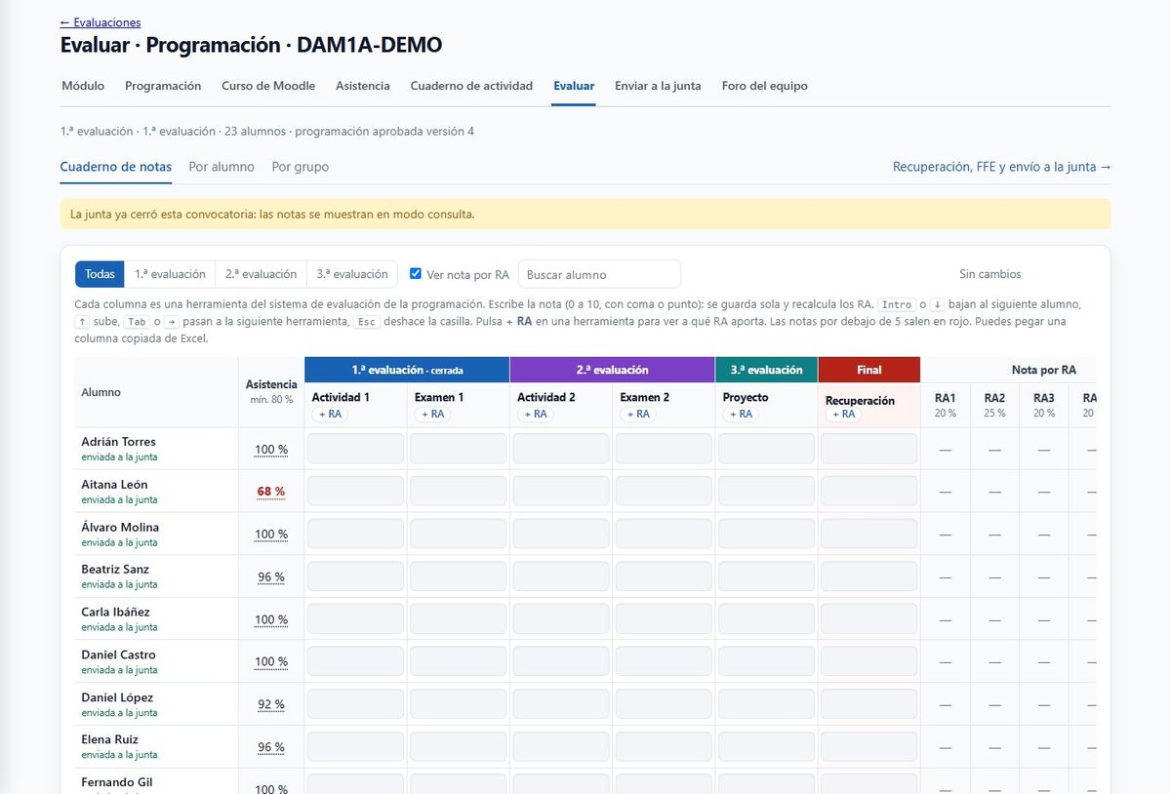Go back via the Evaluaciones link
This screenshot has width=1171, height=794.
point(100,22)
